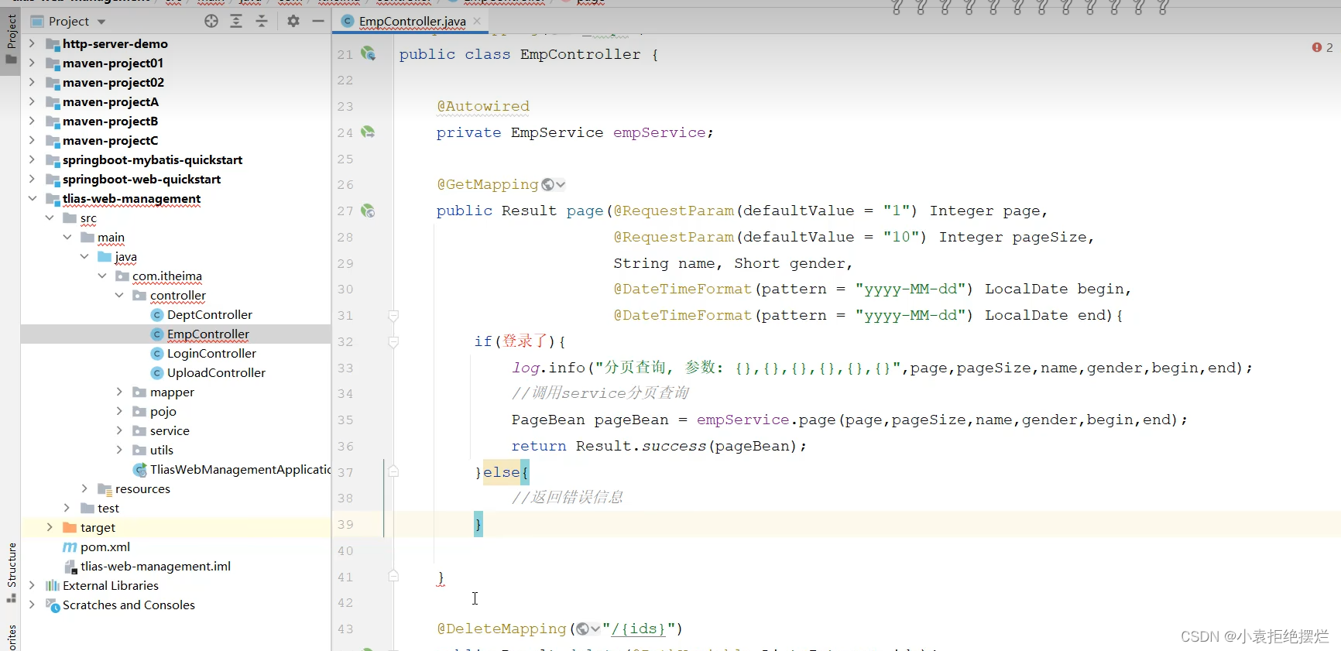Open dropdown arrow beside @GetMapping globe
This screenshot has width=1341, height=651.
(x=561, y=184)
